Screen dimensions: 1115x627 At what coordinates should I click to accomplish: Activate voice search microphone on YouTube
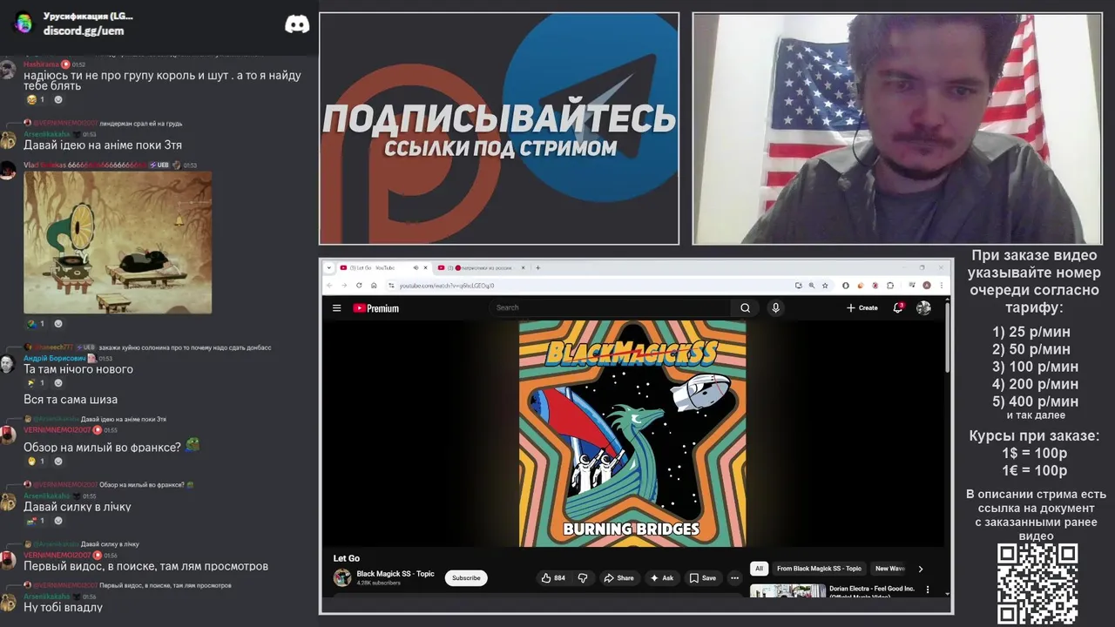click(x=775, y=307)
